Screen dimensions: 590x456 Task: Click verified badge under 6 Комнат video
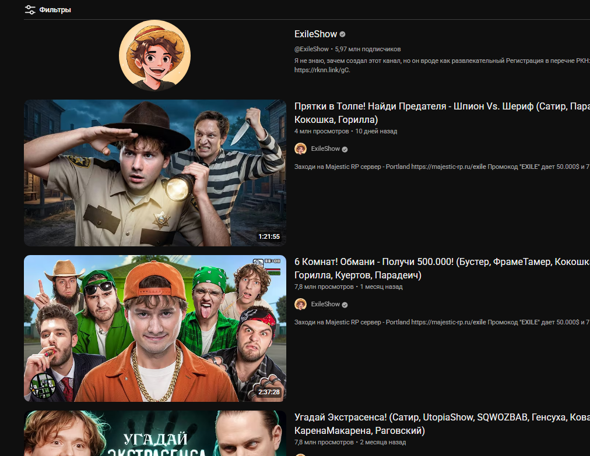[x=345, y=305]
